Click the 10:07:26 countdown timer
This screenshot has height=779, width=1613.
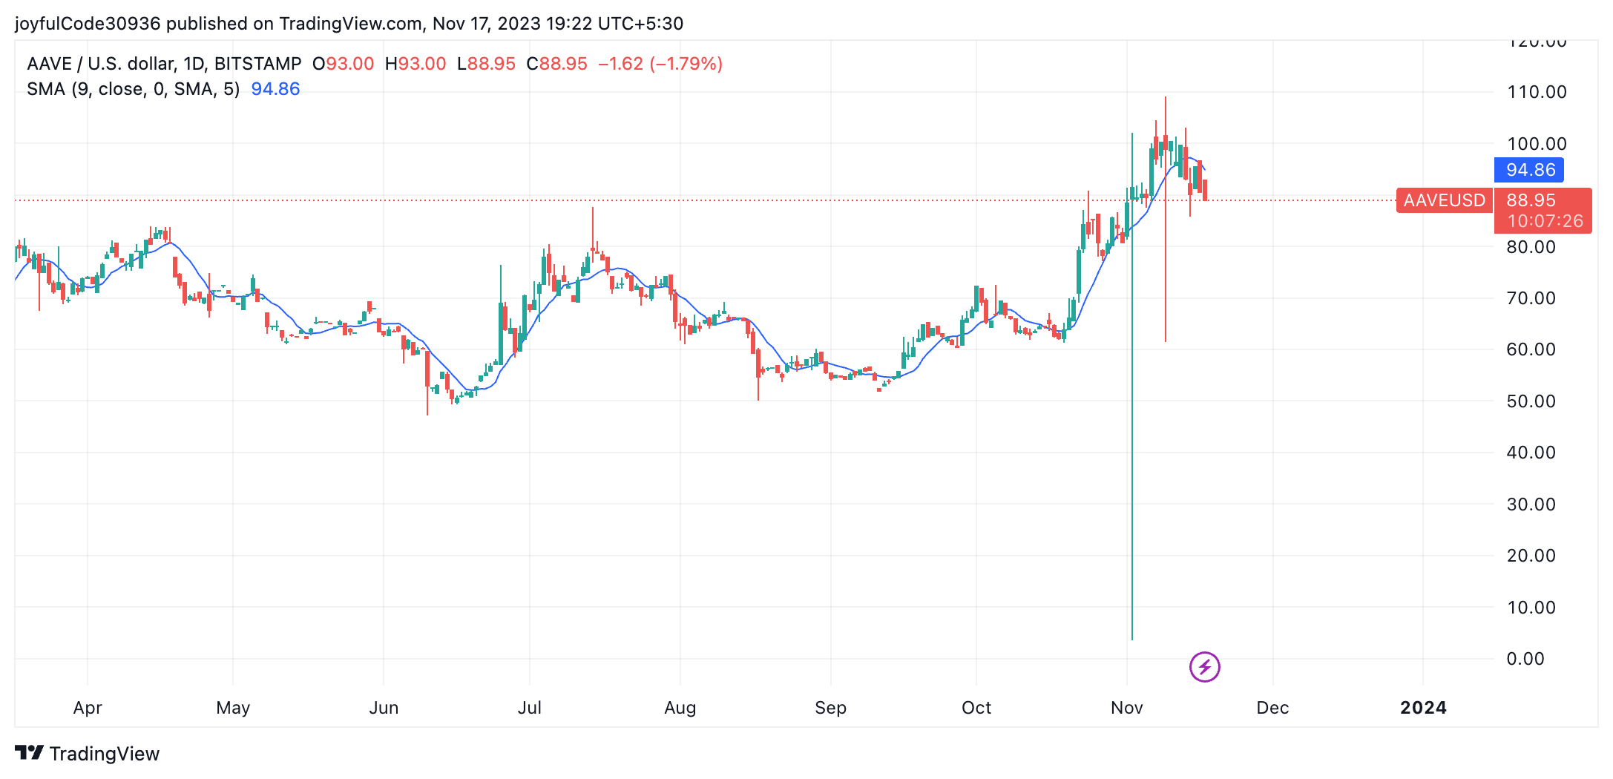click(x=1545, y=221)
